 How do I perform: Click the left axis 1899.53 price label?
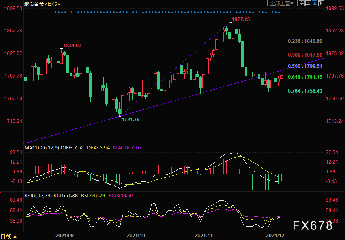13,8
